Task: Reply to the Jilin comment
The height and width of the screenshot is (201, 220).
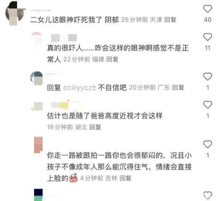Action: point(125,178)
